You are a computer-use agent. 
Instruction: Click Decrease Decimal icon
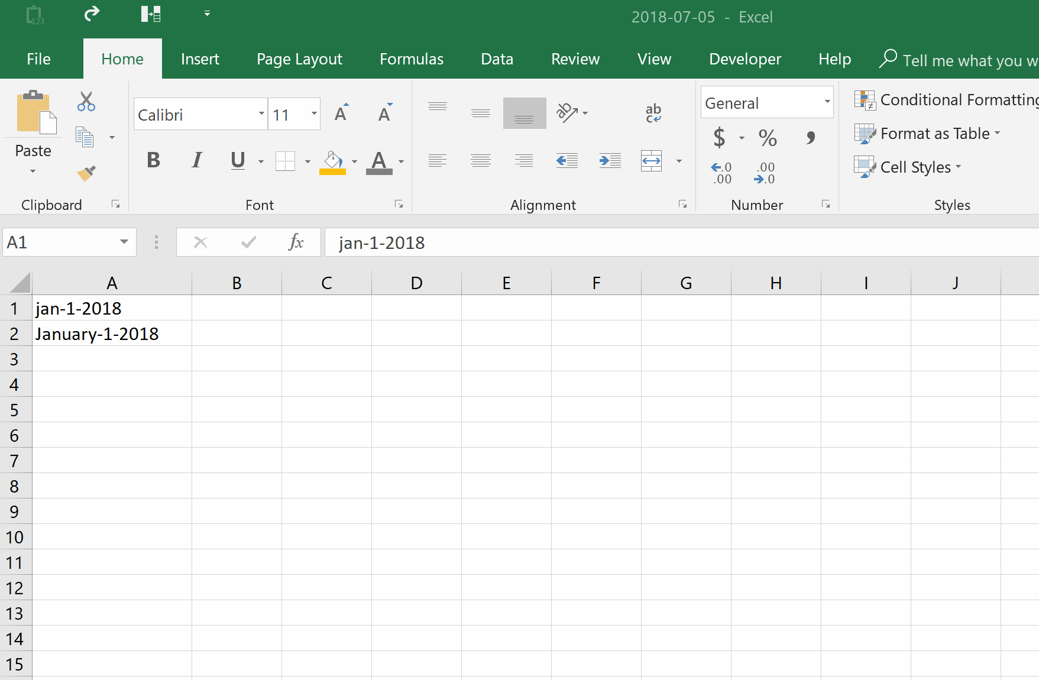click(x=765, y=173)
